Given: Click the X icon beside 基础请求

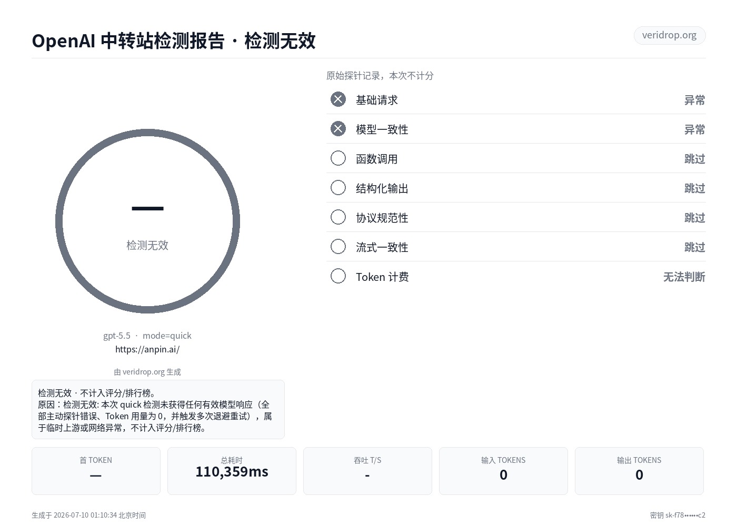Looking at the screenshot, I should point(338,99).
